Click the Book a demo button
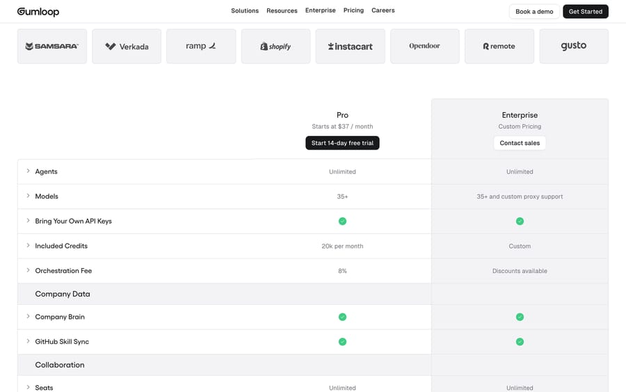 tap(534, 12)
